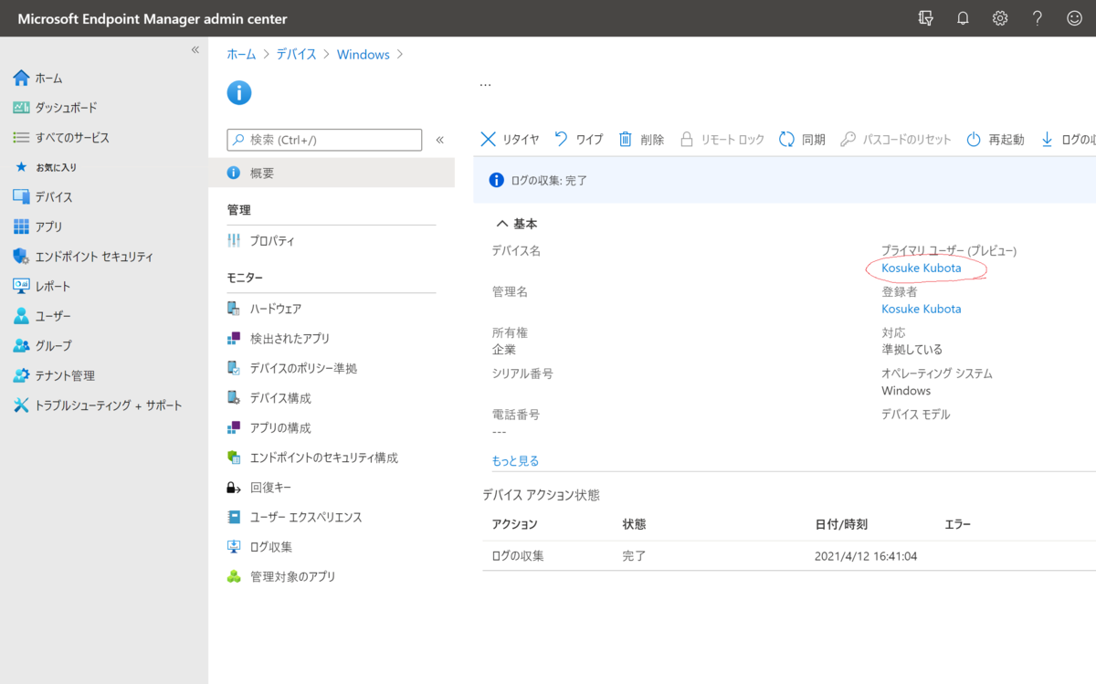1096x684 pixels.
Task: Open the portal settings gear
Action: [1000, 18]
